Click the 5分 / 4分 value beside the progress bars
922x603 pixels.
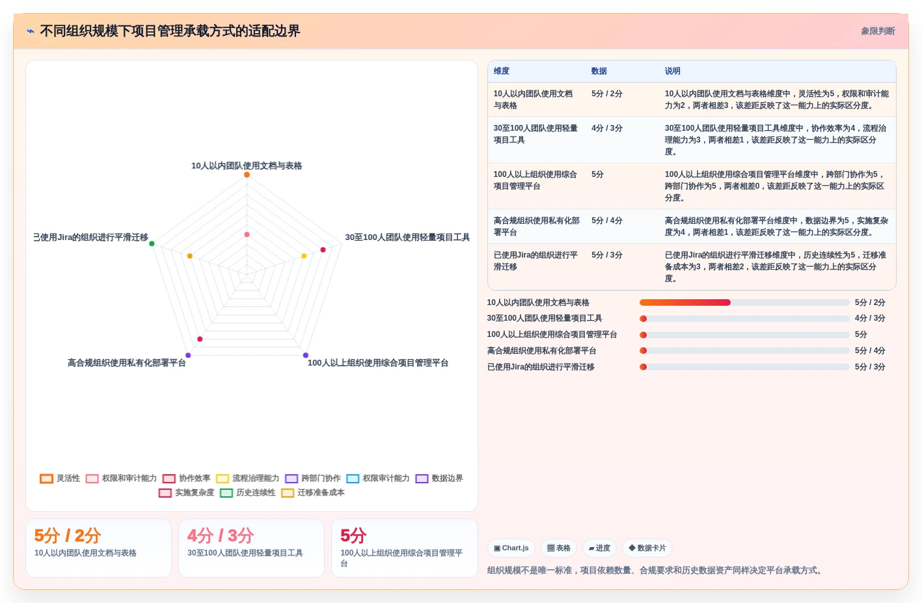870,351
